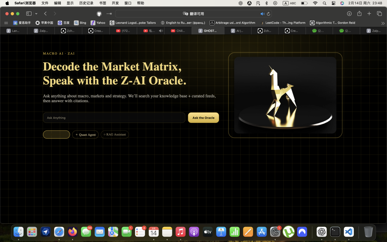Show the tab overview
Image resolution: width=387 pixels, height=242 pixels.
click(x=379, y=14)
